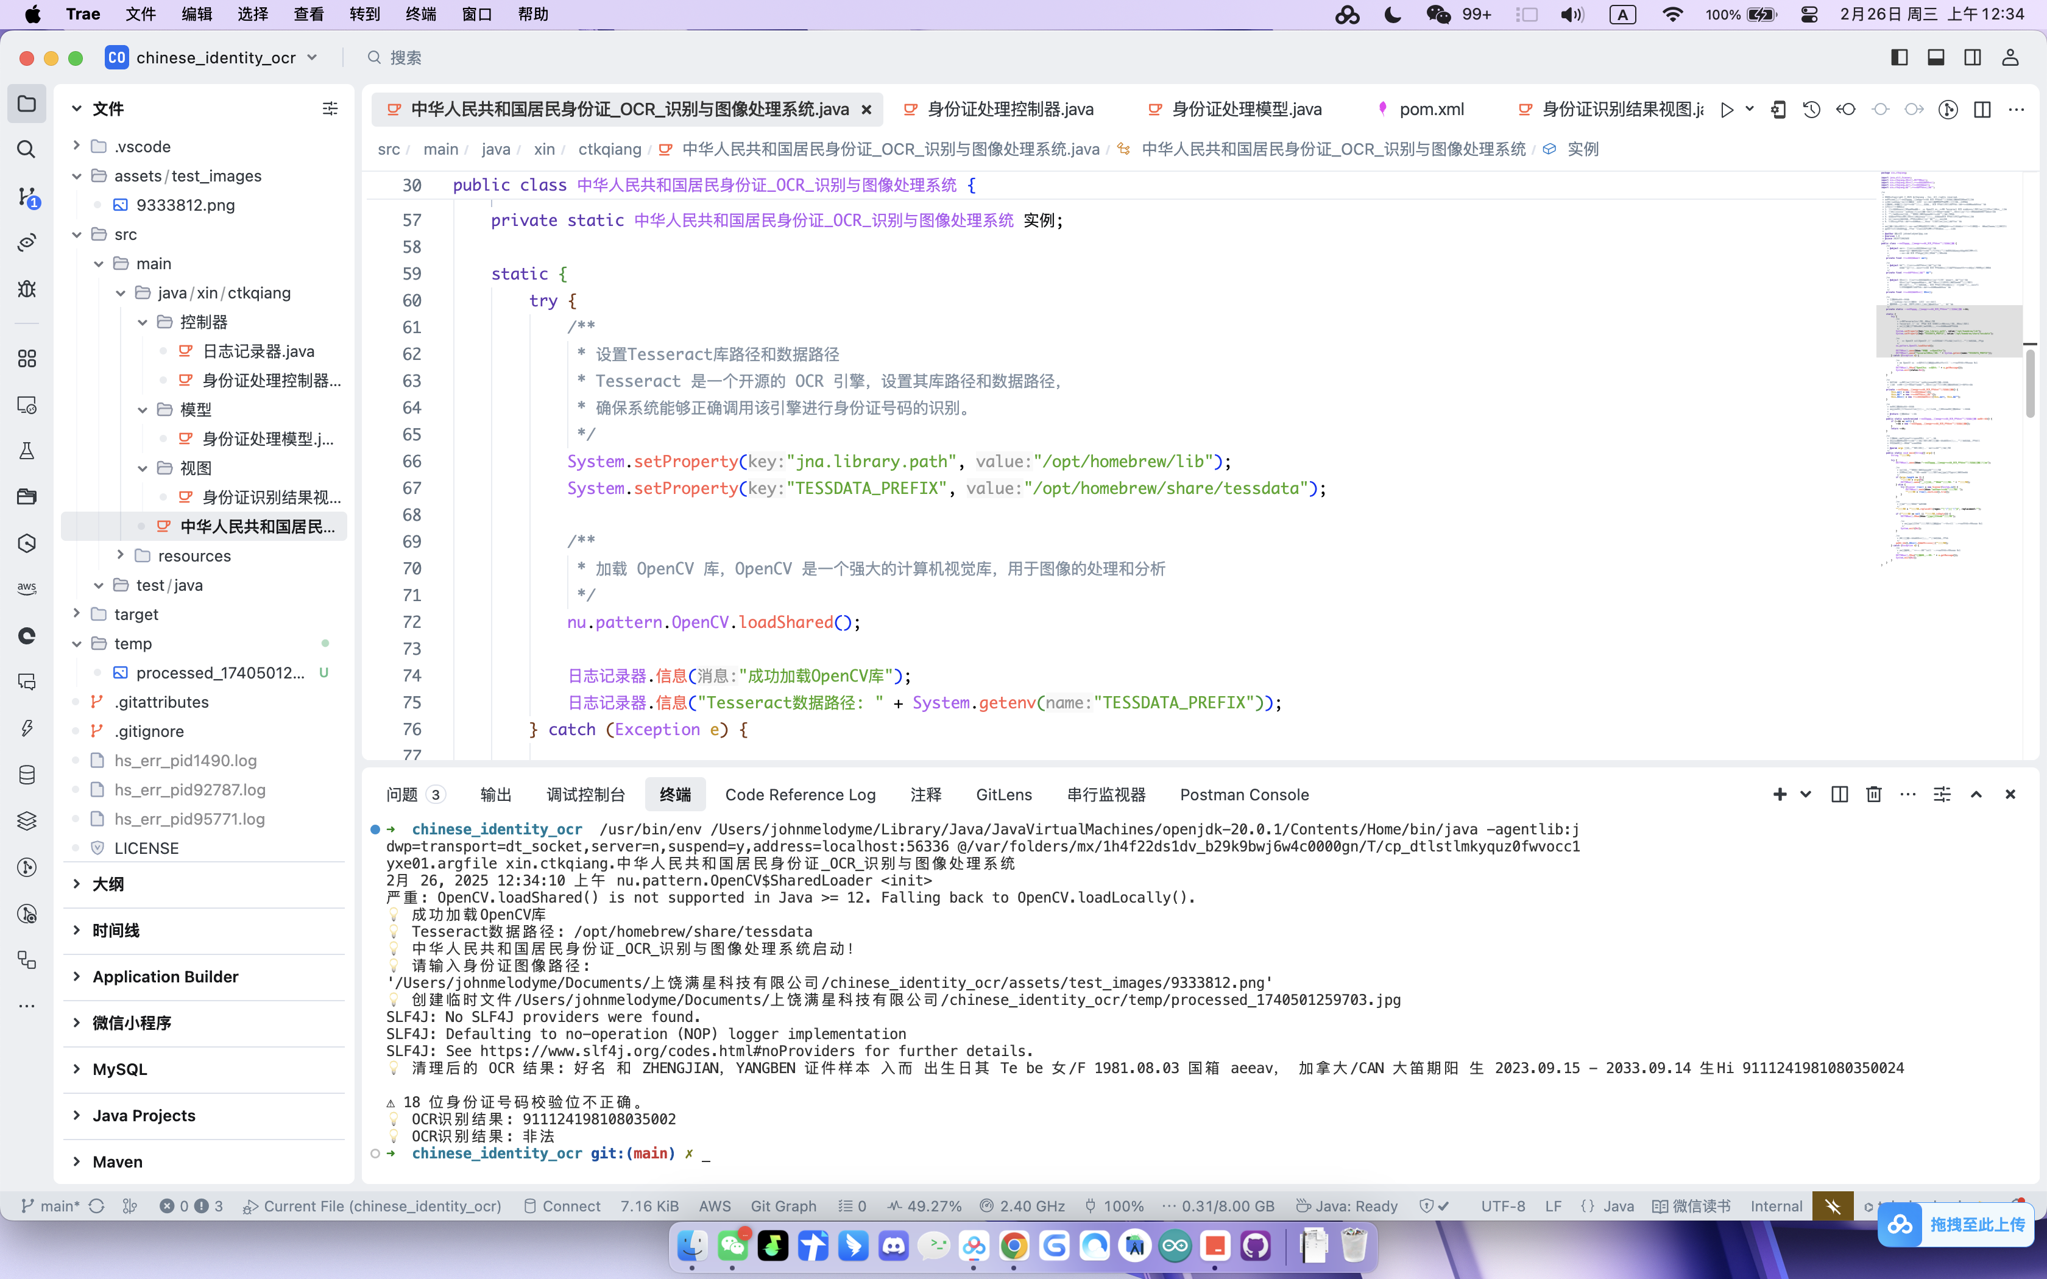Close the 中华人民共和国居民身份证 java tab

866,109
